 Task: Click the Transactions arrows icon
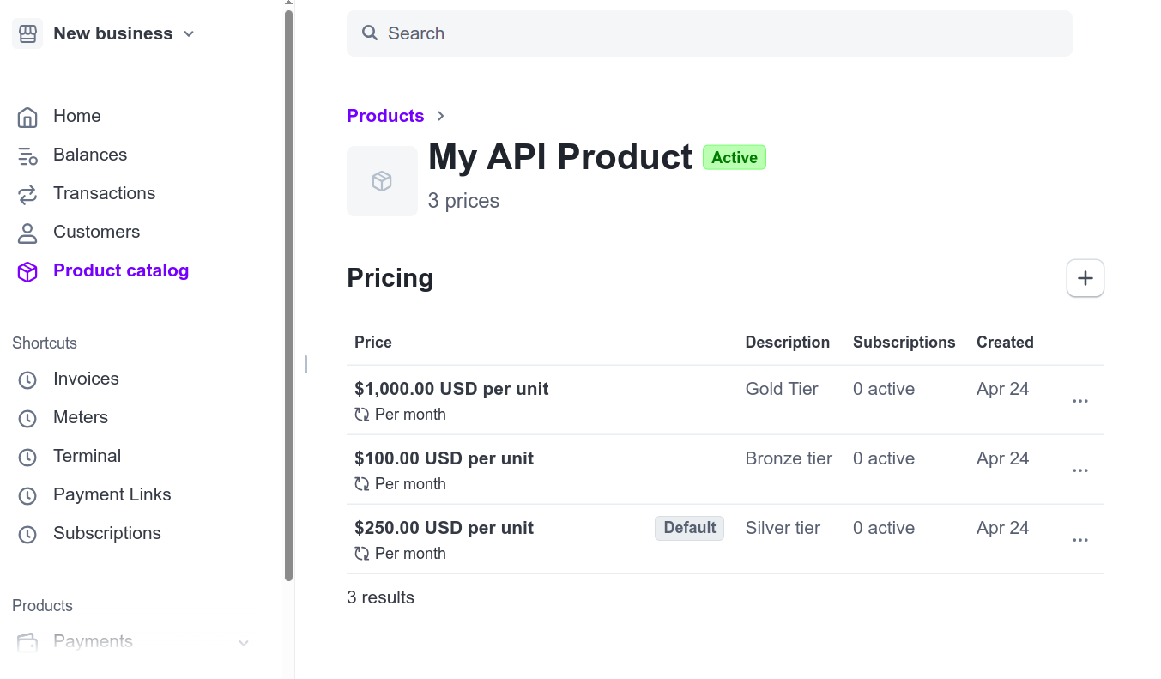[x=27, y=193]
